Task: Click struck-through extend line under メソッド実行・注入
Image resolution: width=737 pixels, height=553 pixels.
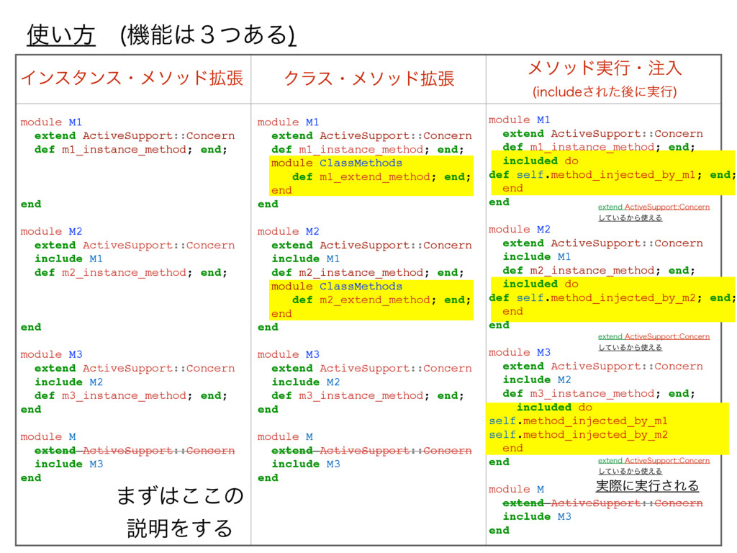Action: pyautogui.click(x=602, y=503)
